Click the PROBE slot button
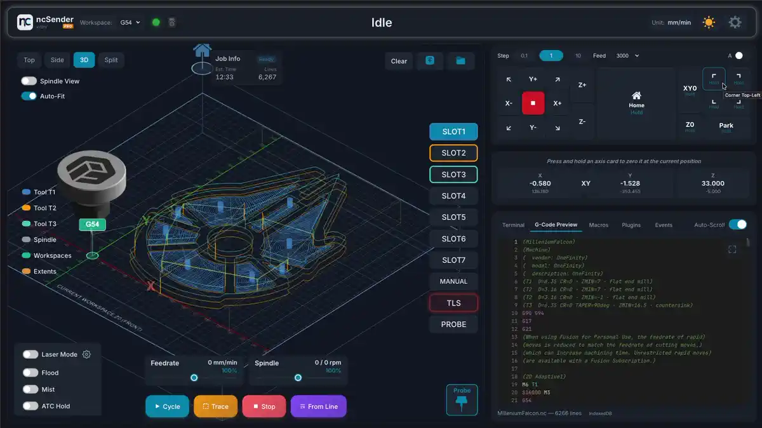The image size is (762, 428). [x=454, y=324]
